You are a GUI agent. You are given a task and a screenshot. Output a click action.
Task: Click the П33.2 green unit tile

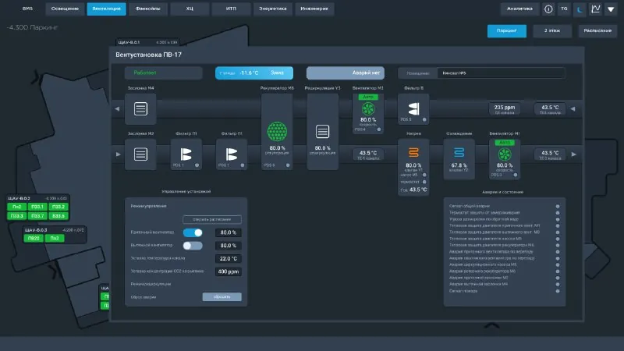pos(58,207)
